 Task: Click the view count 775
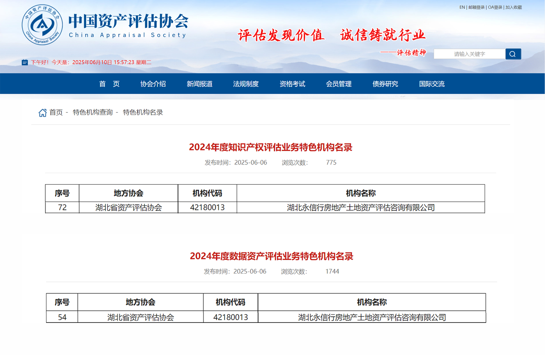tap(331, 162)
